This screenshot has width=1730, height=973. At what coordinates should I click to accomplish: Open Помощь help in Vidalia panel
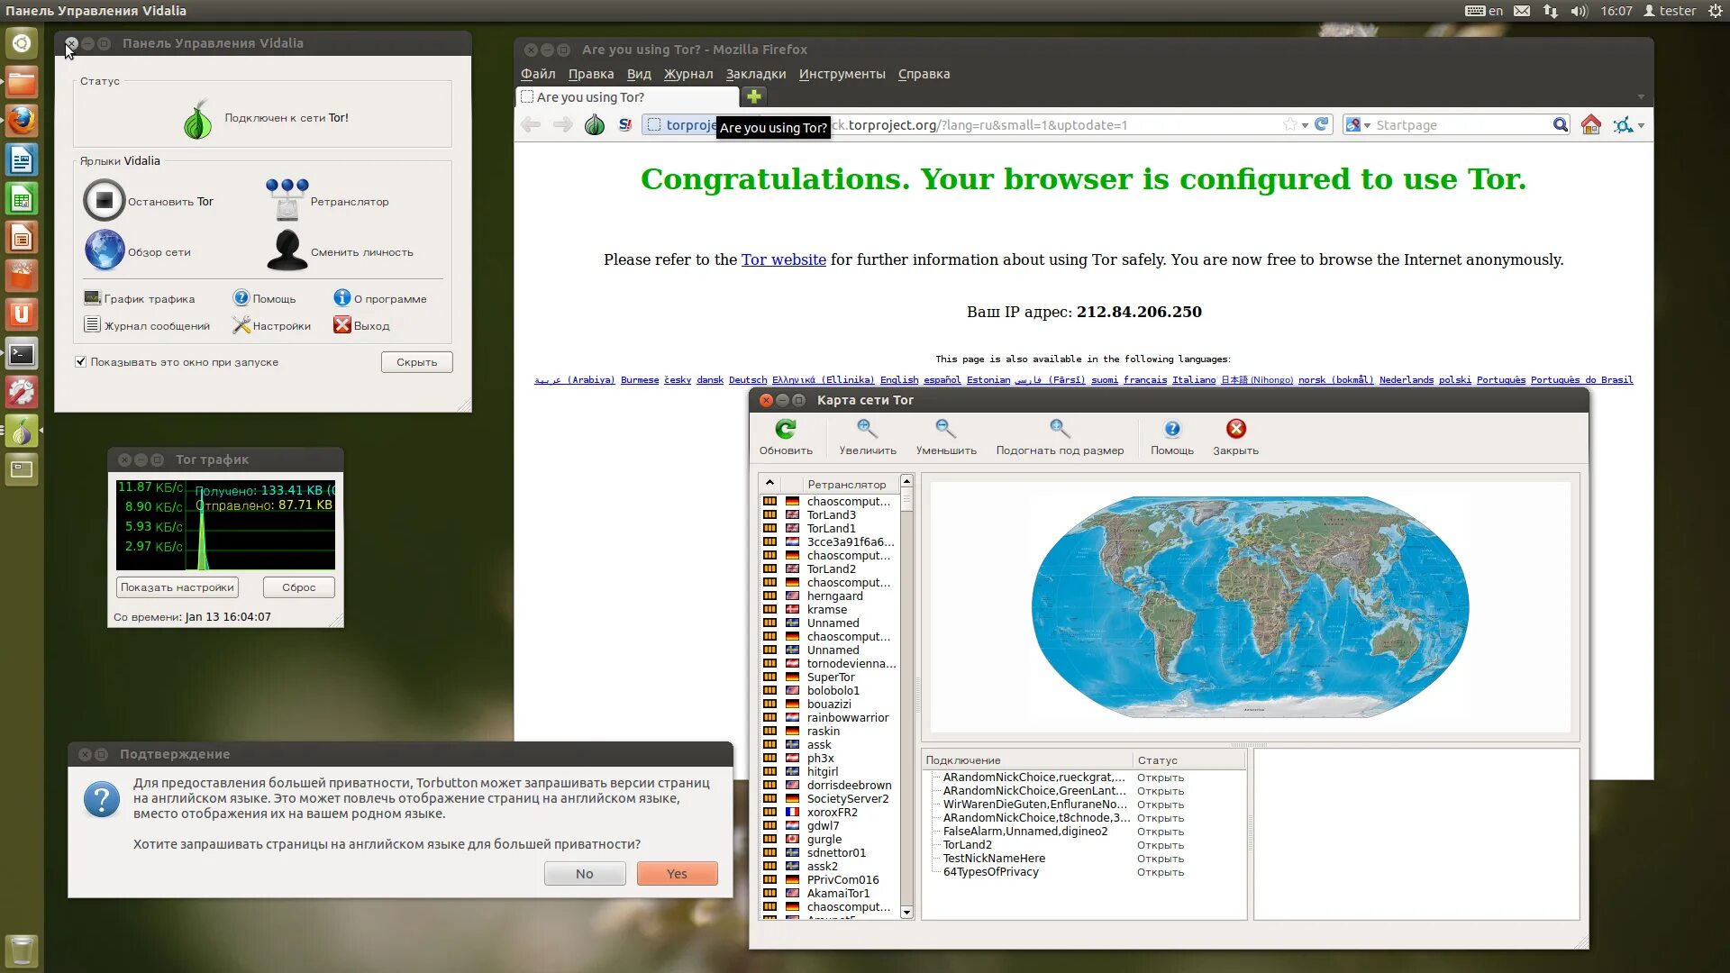(241, 298)
